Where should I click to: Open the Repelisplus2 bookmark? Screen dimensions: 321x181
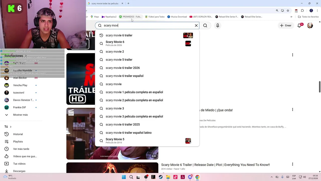click(x=109, y=17)
